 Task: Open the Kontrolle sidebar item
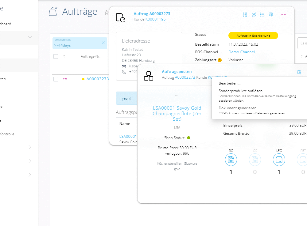tap(7, 134)
